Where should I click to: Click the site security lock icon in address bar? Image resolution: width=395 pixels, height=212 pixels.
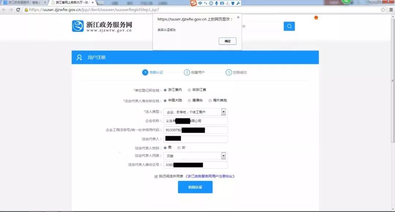click(x=26, y=10)
